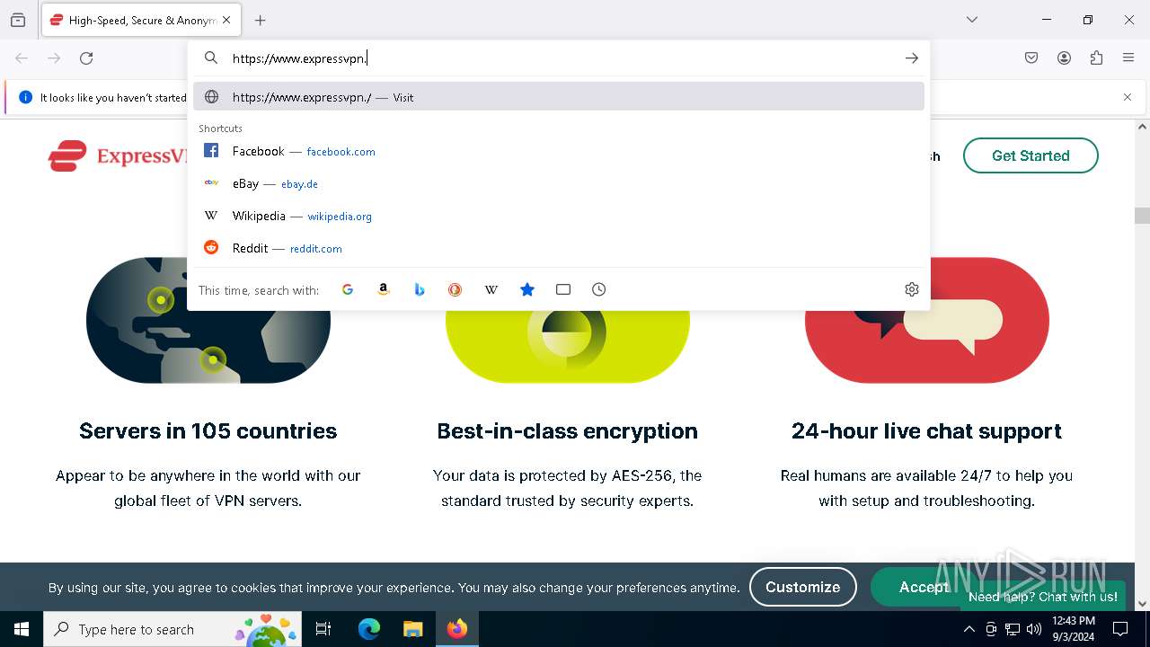Open Firefox View button
Viewport: 1150px width, 647px height.
[18, 20]
